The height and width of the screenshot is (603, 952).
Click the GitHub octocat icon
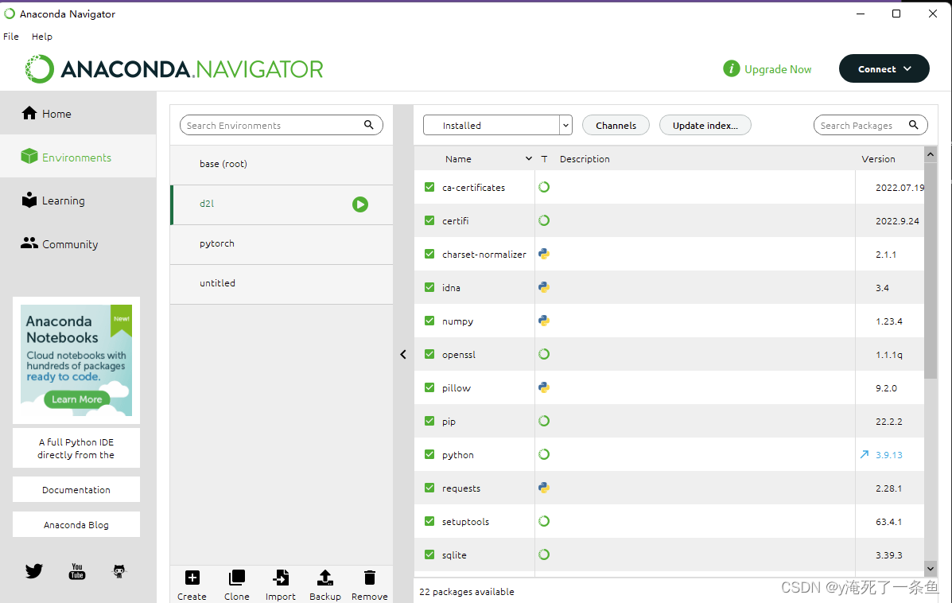point(119,571)
